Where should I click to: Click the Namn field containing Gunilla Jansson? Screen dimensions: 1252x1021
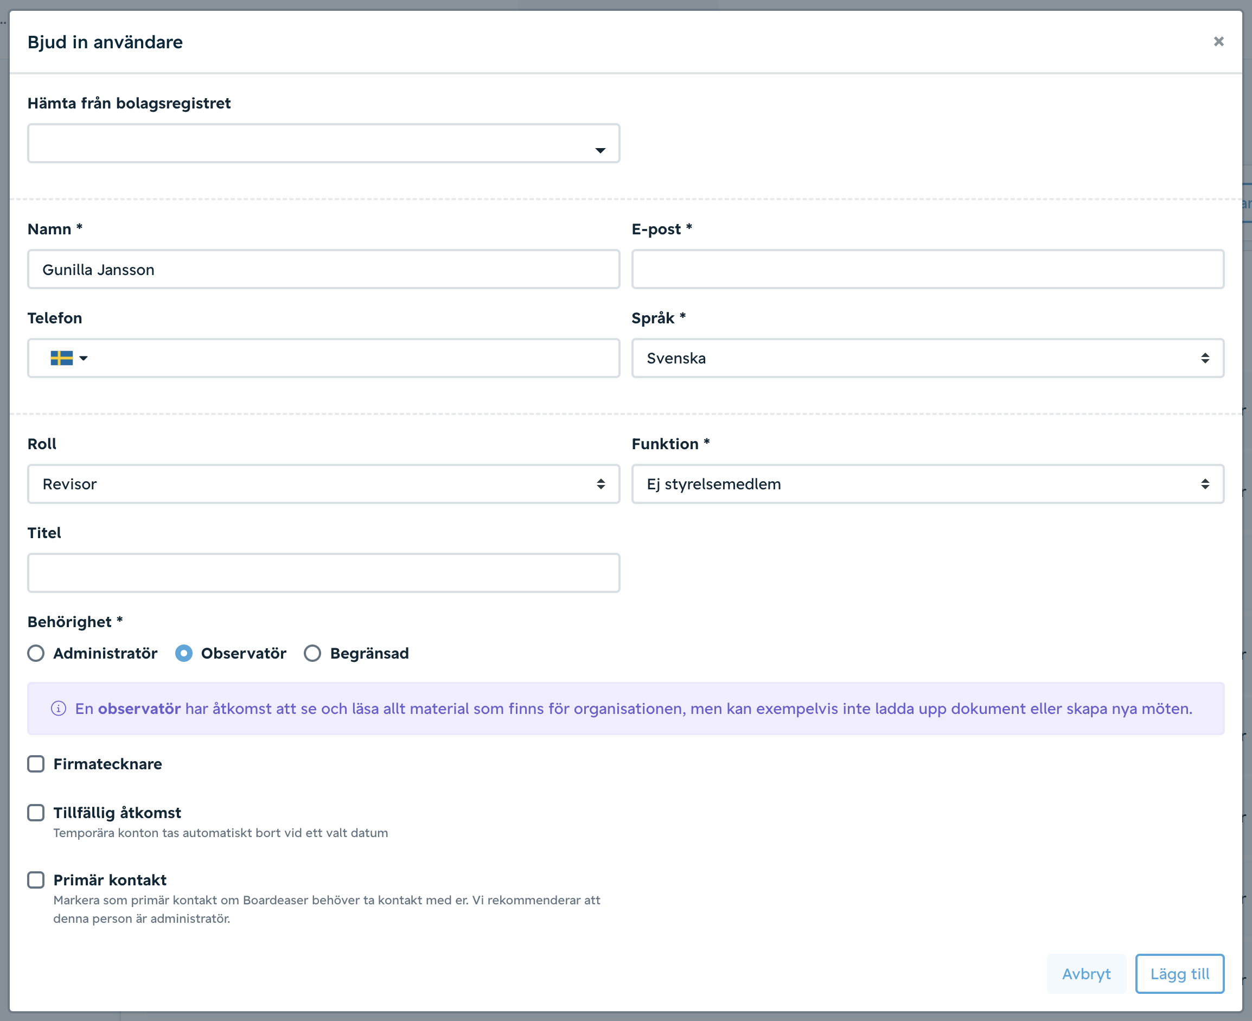(x=323, y=270)
